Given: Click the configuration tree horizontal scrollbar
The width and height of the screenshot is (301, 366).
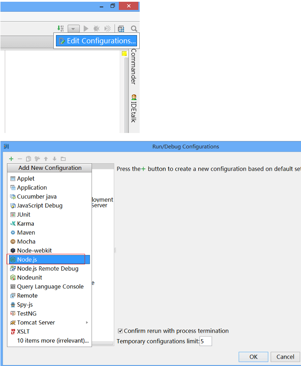Looking at the screenshot, I should 102,343.
